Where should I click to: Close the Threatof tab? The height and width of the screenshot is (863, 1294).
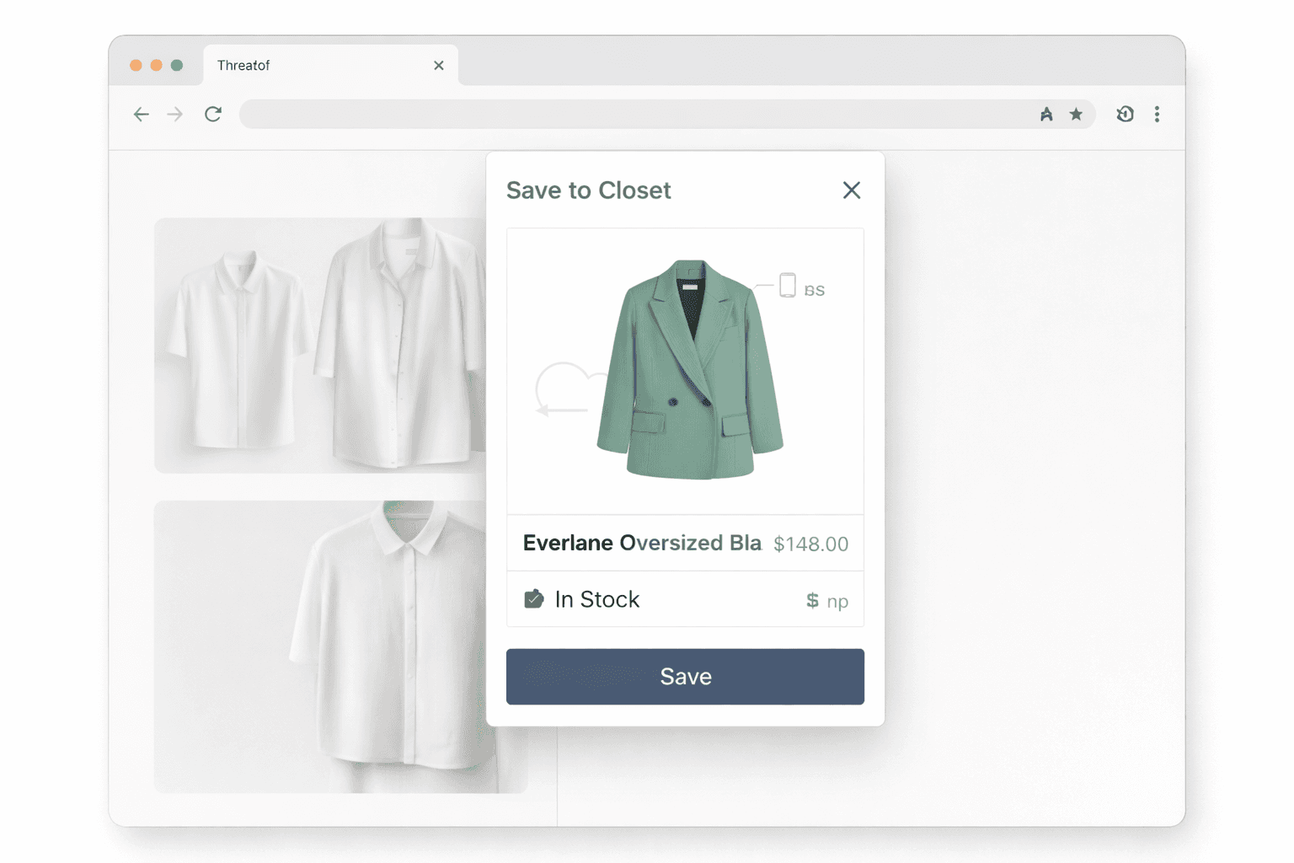tap(438, 65)
